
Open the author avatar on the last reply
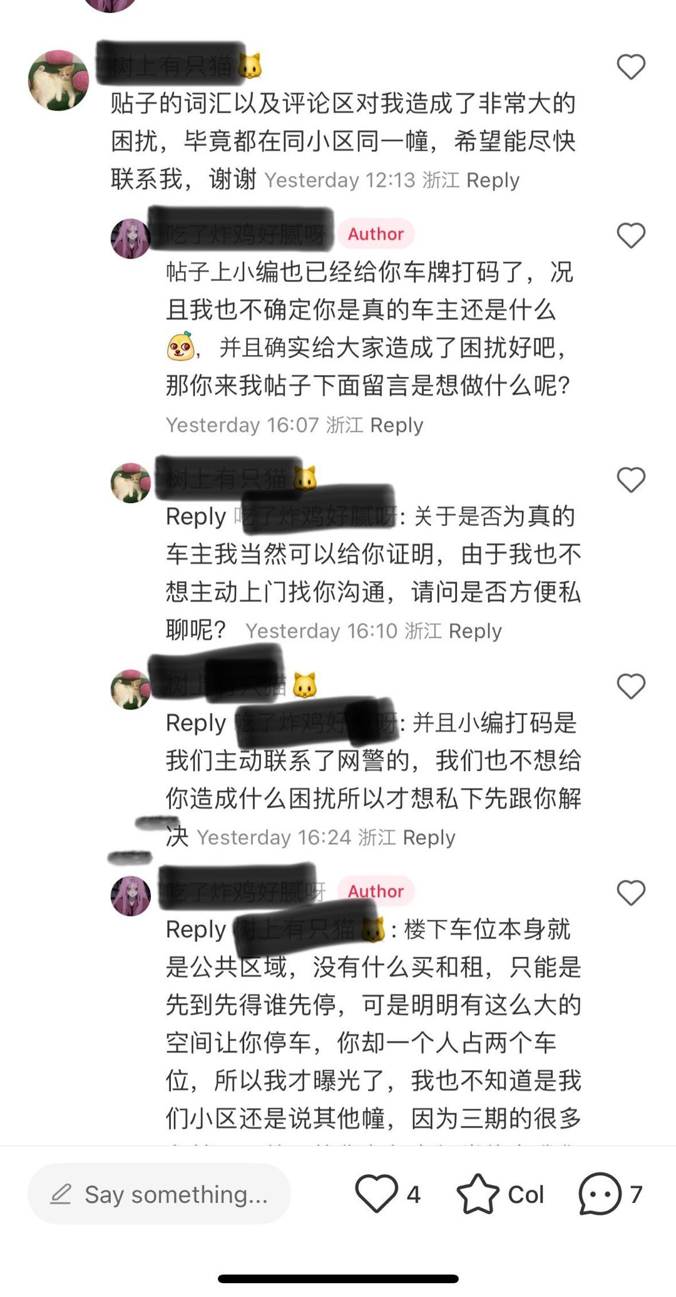[x=131, y=896]
